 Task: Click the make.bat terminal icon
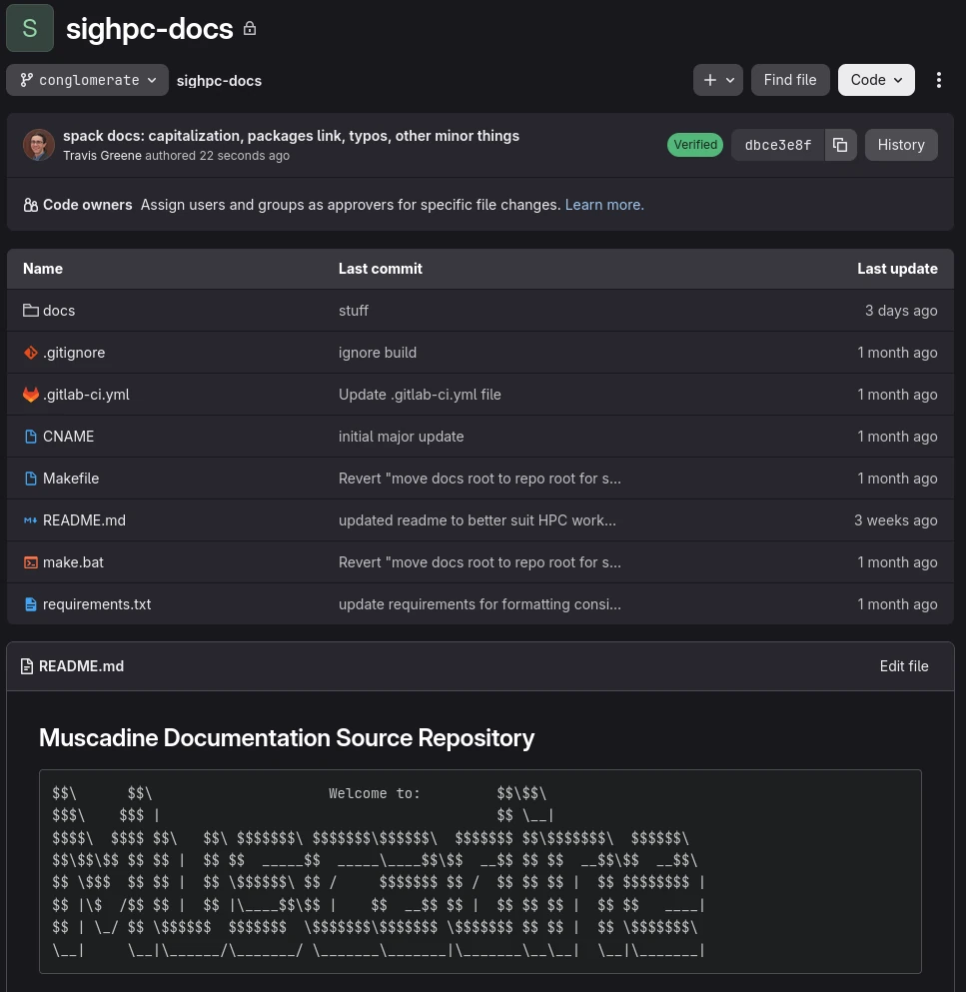pyautogui.click(x=30, y=562)
